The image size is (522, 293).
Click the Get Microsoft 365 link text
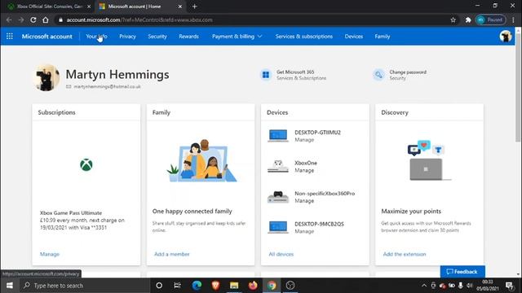[295, 72]
